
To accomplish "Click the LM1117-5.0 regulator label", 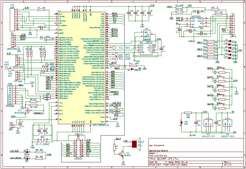I will click(x=227, y=136).
